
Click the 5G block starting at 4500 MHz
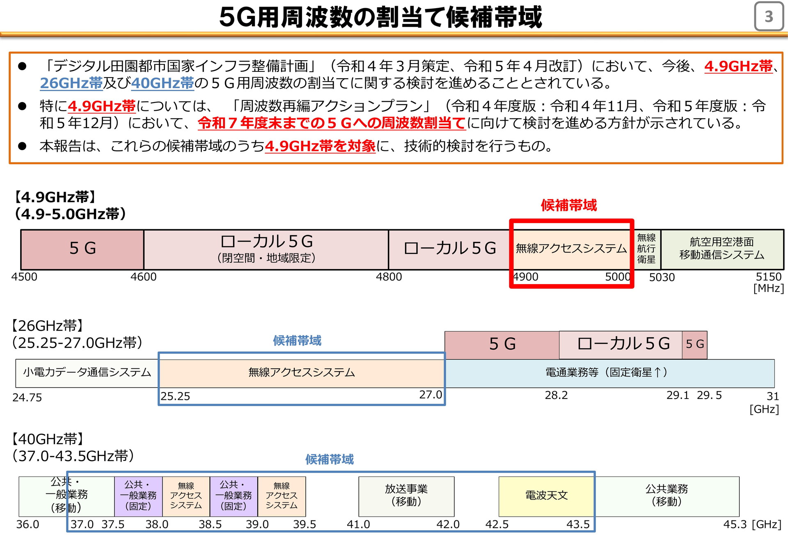click(x=82, y=249)
